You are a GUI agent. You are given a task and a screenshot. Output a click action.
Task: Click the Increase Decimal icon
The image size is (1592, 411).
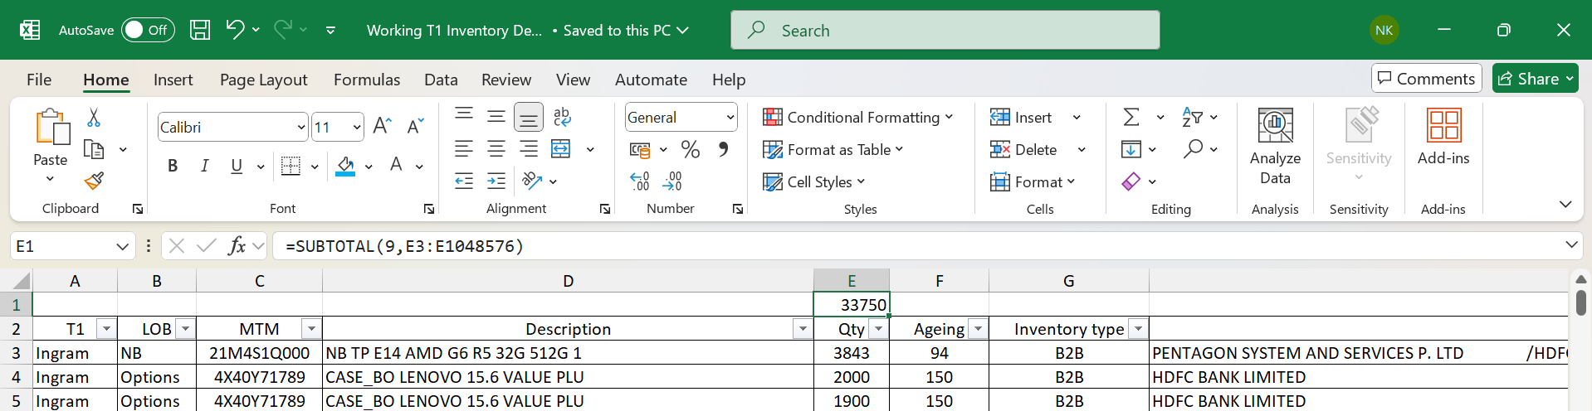tap(639, 181)
